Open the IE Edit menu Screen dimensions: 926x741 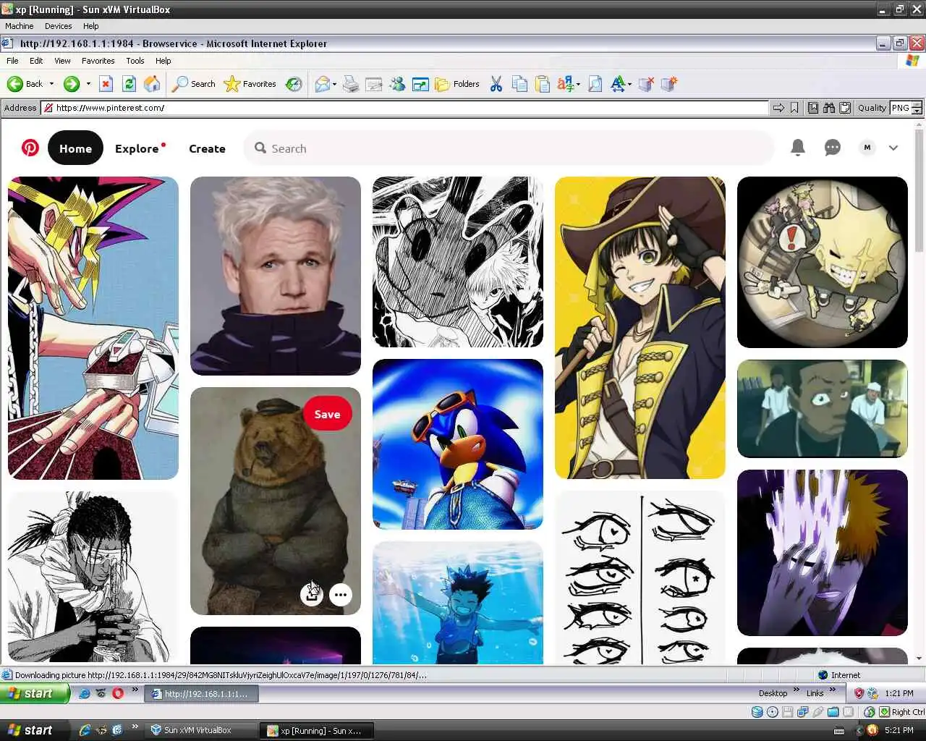click(36, 61)
